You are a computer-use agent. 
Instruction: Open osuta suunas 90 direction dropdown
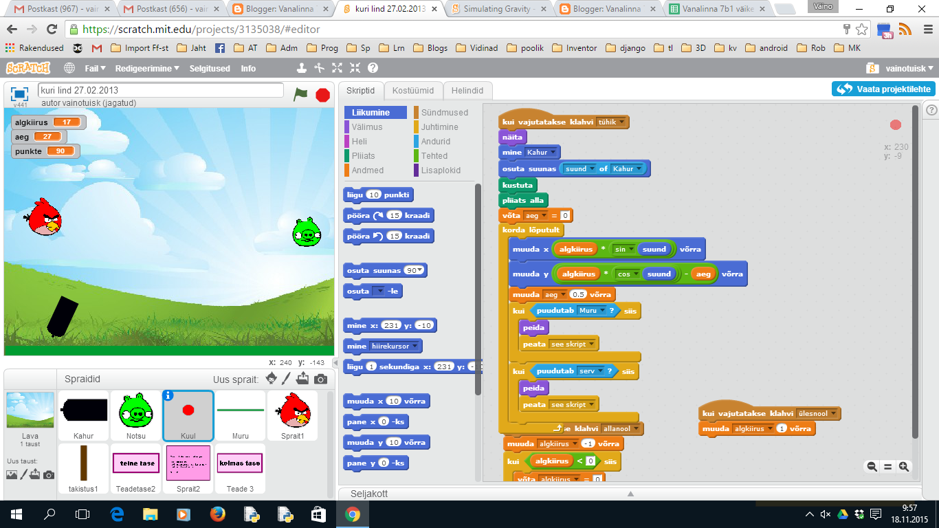pyautogui.click(x=415, y=271)
